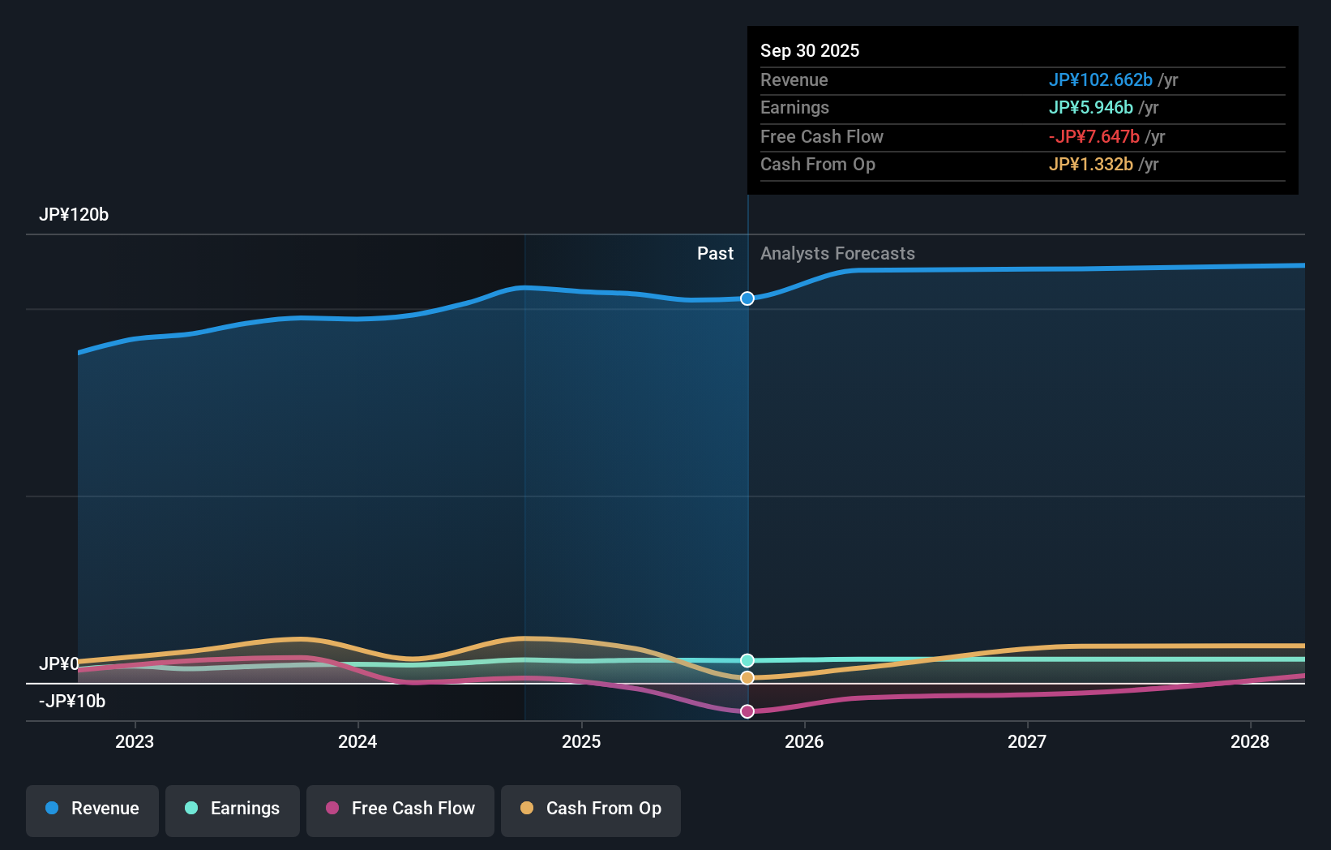The image size is (1331, 850).
Task: Select the orange Cash From Op data point
Action: tap(747, 677)
